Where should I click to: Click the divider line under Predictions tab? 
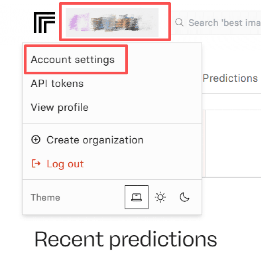click(231, 93)
